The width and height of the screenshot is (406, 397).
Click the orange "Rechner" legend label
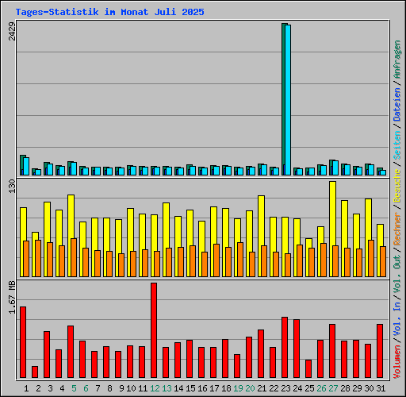pos(397,229)
